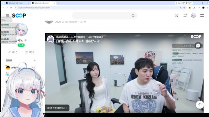
Task: Click the SOOP logo
Action: point(19,16)
